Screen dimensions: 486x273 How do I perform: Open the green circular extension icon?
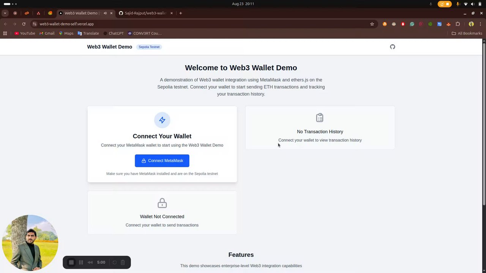click(x=430, y=24)
